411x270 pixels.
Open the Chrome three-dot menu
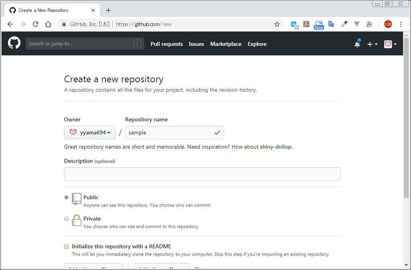tap(401, 24)
